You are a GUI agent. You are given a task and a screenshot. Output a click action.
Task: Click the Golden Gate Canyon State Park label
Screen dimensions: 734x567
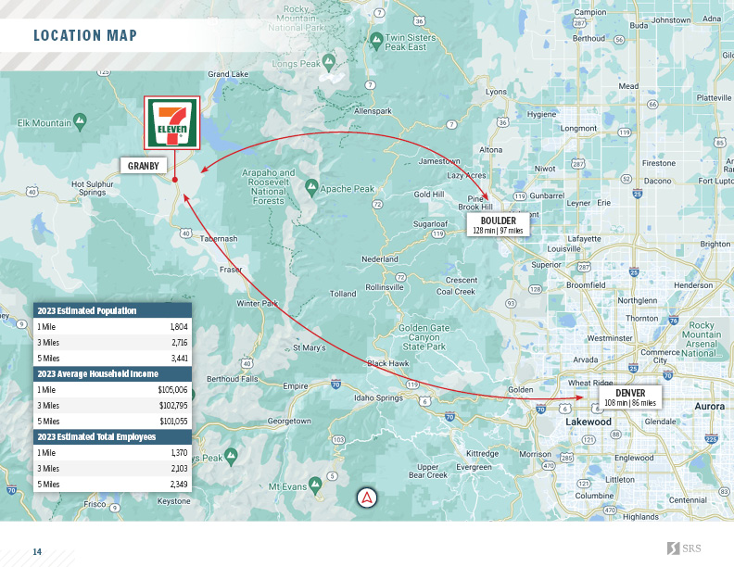tap(424, 337)
